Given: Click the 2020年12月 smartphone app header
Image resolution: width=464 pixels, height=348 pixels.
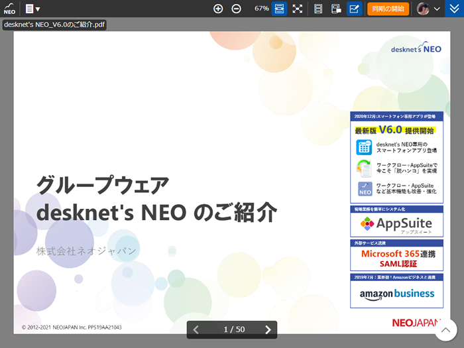Looking at the screenshot, I should point(396,116).
